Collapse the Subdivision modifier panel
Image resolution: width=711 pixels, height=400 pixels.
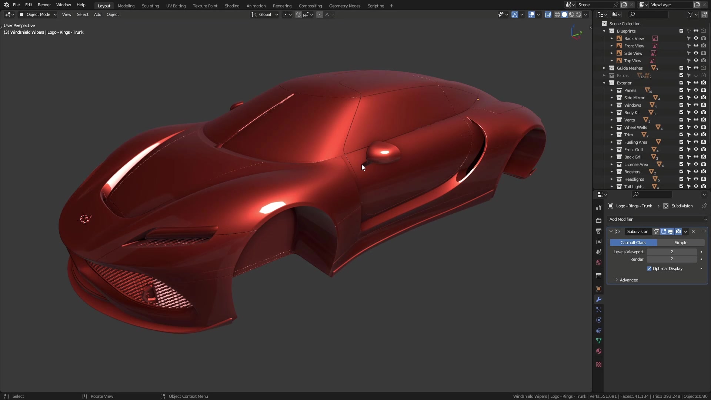(611, 231)
